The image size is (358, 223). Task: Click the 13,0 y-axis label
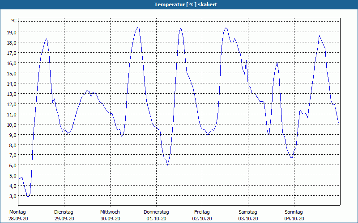[12, 94]
